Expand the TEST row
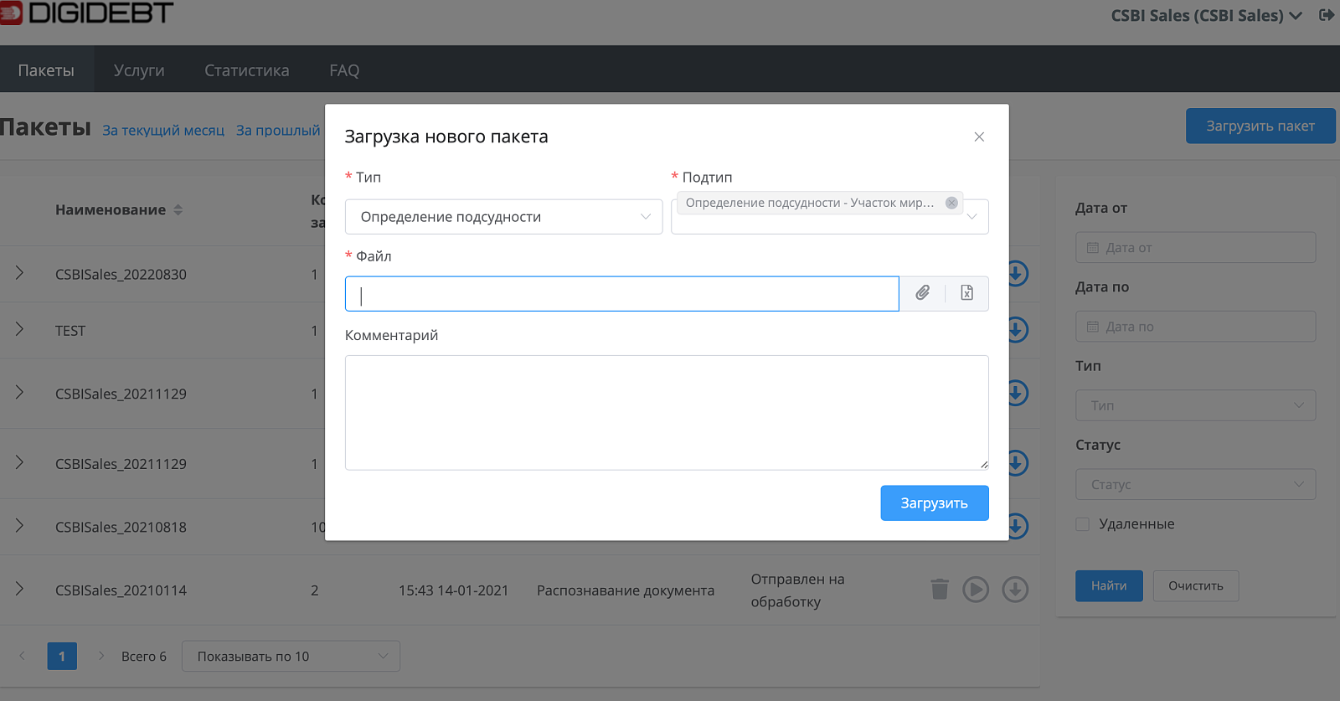The height and width of the screenshot is (701, 1340). pos(19,330)
